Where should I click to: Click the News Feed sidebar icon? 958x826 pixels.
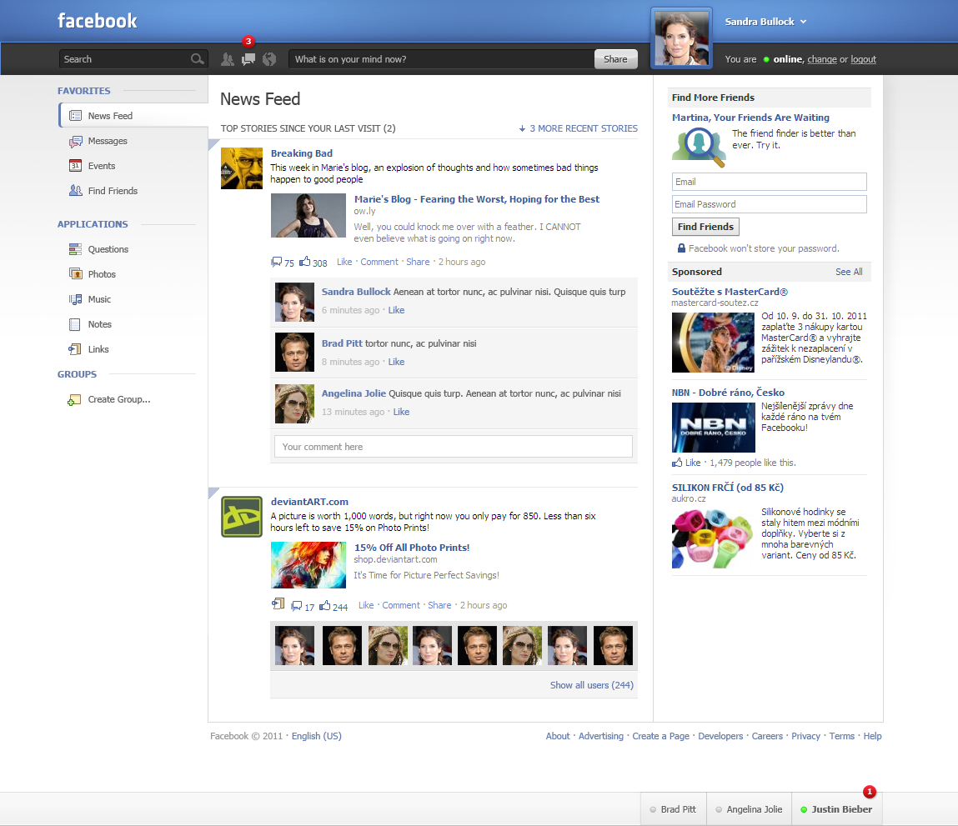pos(76,116)
